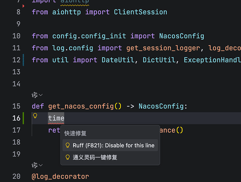
Task: Choose the 通义灵码一键修复 quick fix
Action: pos(95,157)
